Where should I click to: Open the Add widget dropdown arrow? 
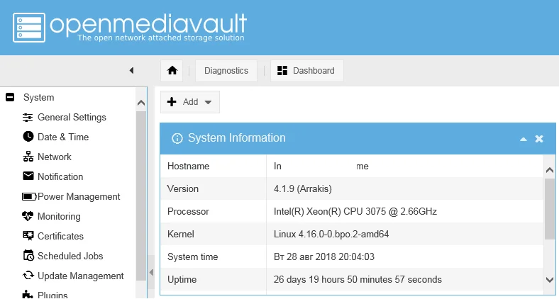pos(208,102)
